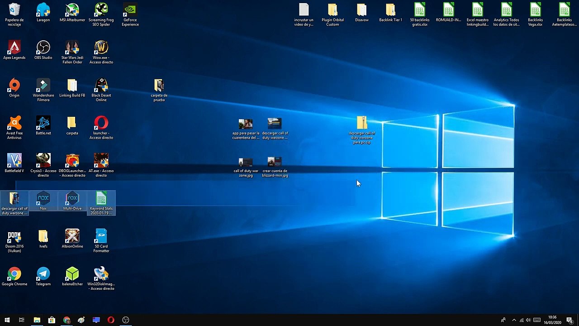
Task: Select the Plugin Orbital Custom folder
Action: pos(332,15)
